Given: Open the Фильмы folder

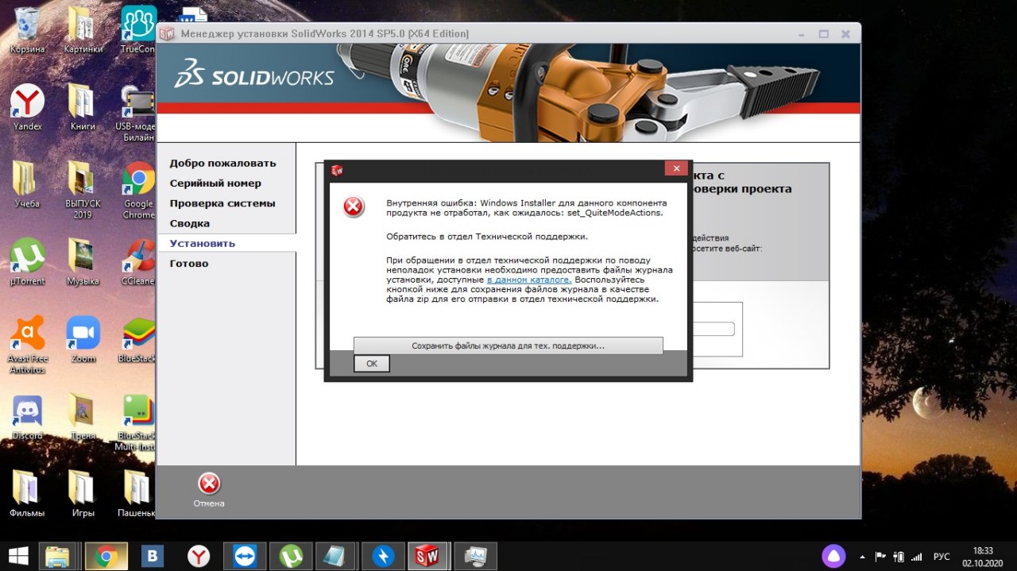Looking at the screenshot, I should click(x=27, y=493).
